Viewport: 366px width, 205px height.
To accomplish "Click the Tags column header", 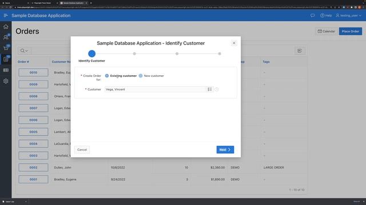I will (x=266, y=61).
